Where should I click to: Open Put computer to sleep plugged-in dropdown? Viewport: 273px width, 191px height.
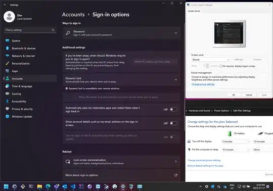point(263,150)
